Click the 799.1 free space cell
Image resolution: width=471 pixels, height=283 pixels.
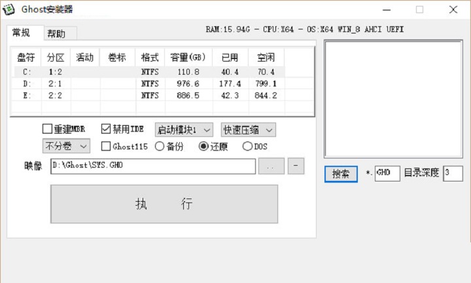tap(266, 84)
